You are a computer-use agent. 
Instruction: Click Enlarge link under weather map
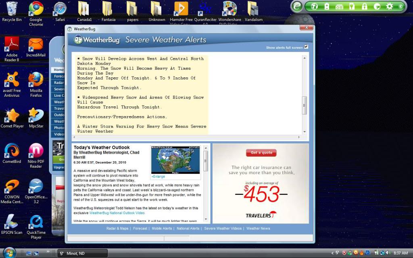click(x=158, y=177)
